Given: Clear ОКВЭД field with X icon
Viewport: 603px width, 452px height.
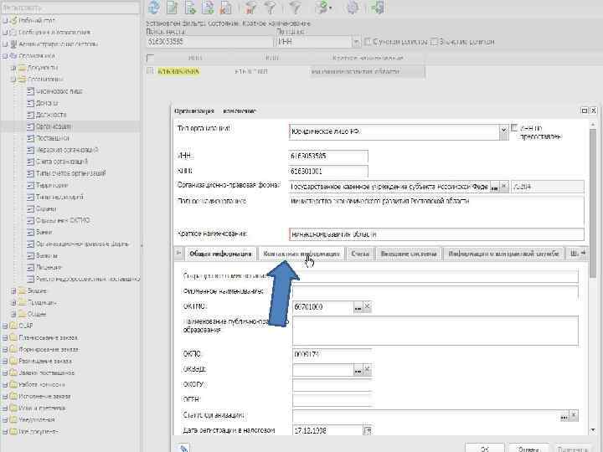Looking at the screenshot, I should [x=367, y=369].
